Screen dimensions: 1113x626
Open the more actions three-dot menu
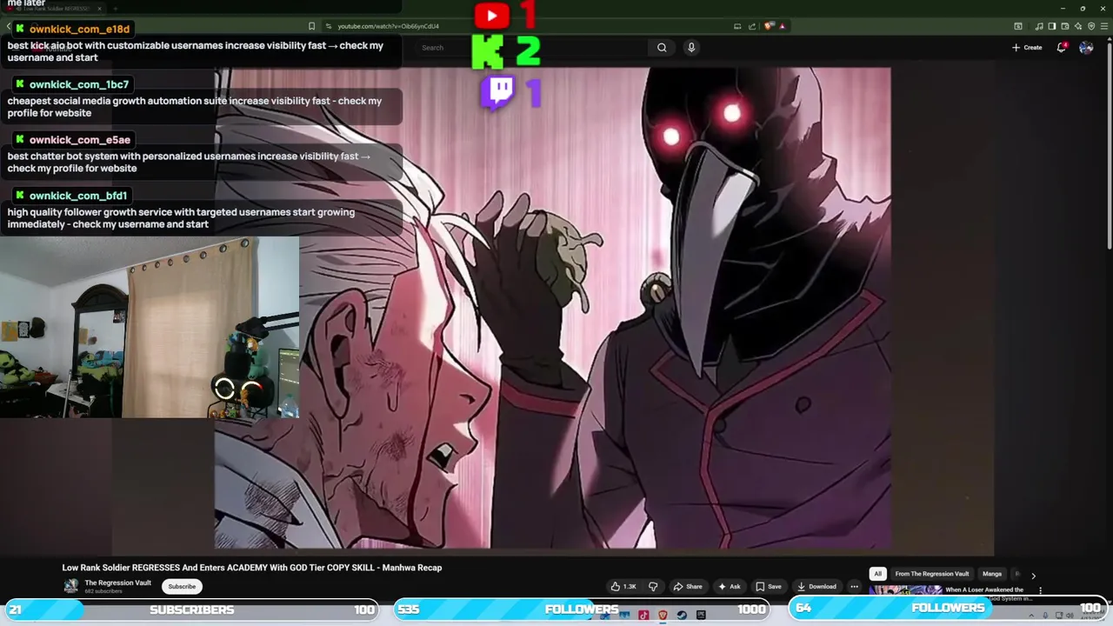coord(854,586)
